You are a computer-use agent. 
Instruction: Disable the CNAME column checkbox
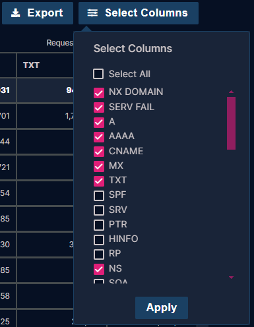99,152
